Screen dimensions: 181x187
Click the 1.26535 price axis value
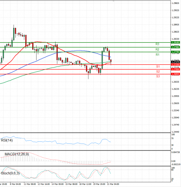click(x=175, y=82)
